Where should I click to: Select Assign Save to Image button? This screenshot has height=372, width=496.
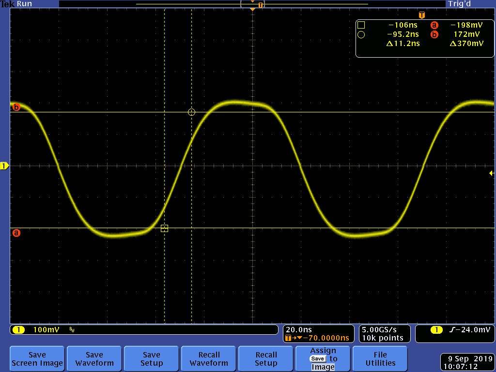point(323,359)
